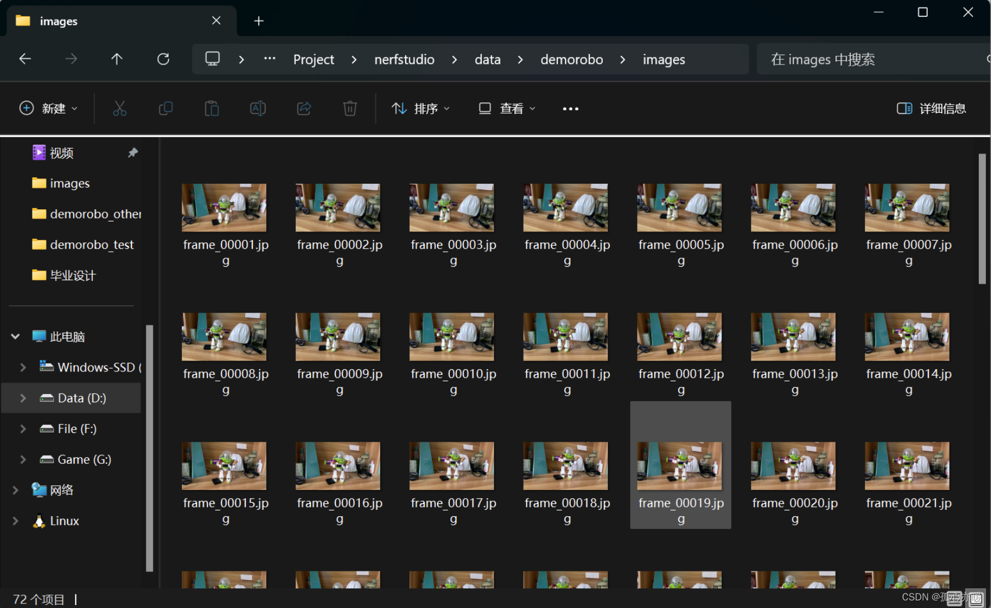This screenshot has width=991, height=608.
Task: Add a new tab with plus icon
Action: click(259, 21)
